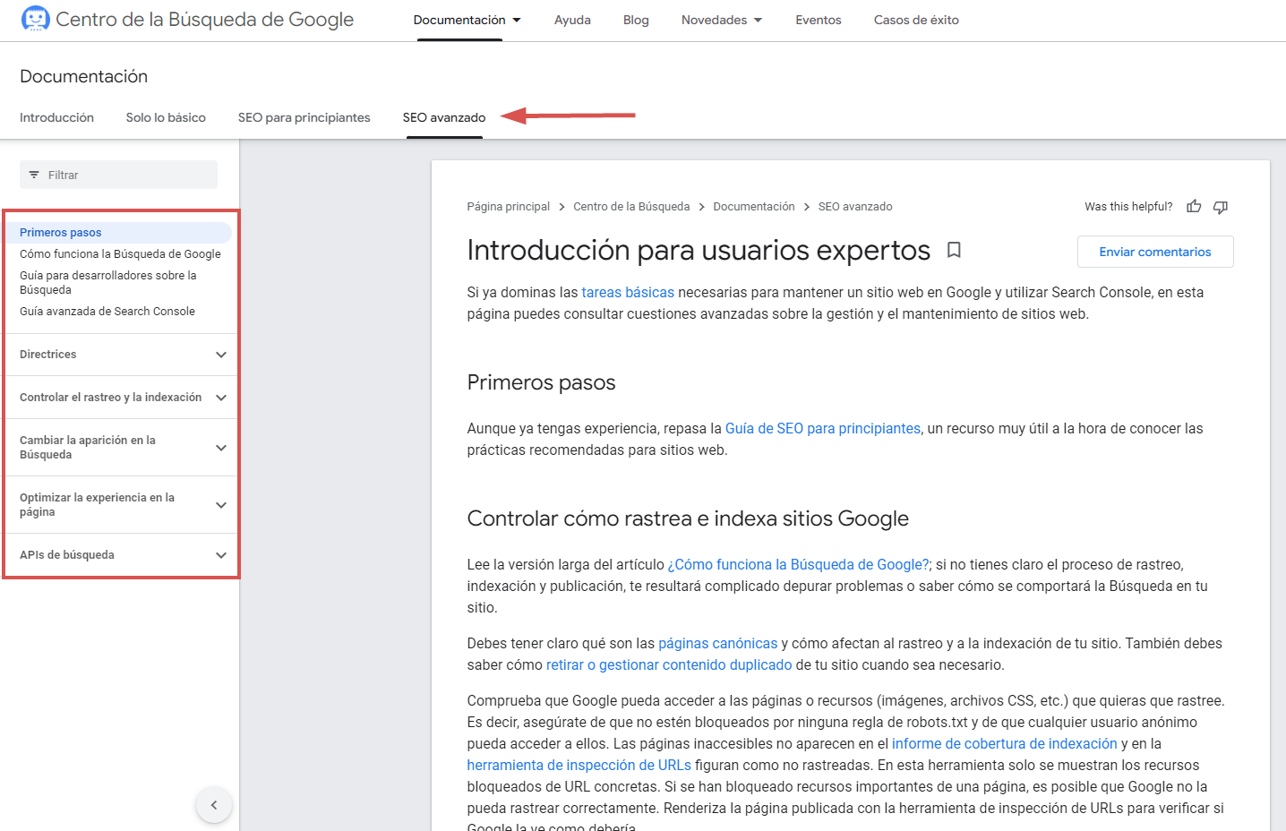Click the Centro de la Búsqueda de Google title
Screen dimensions: 1286x831
[204, 20]
